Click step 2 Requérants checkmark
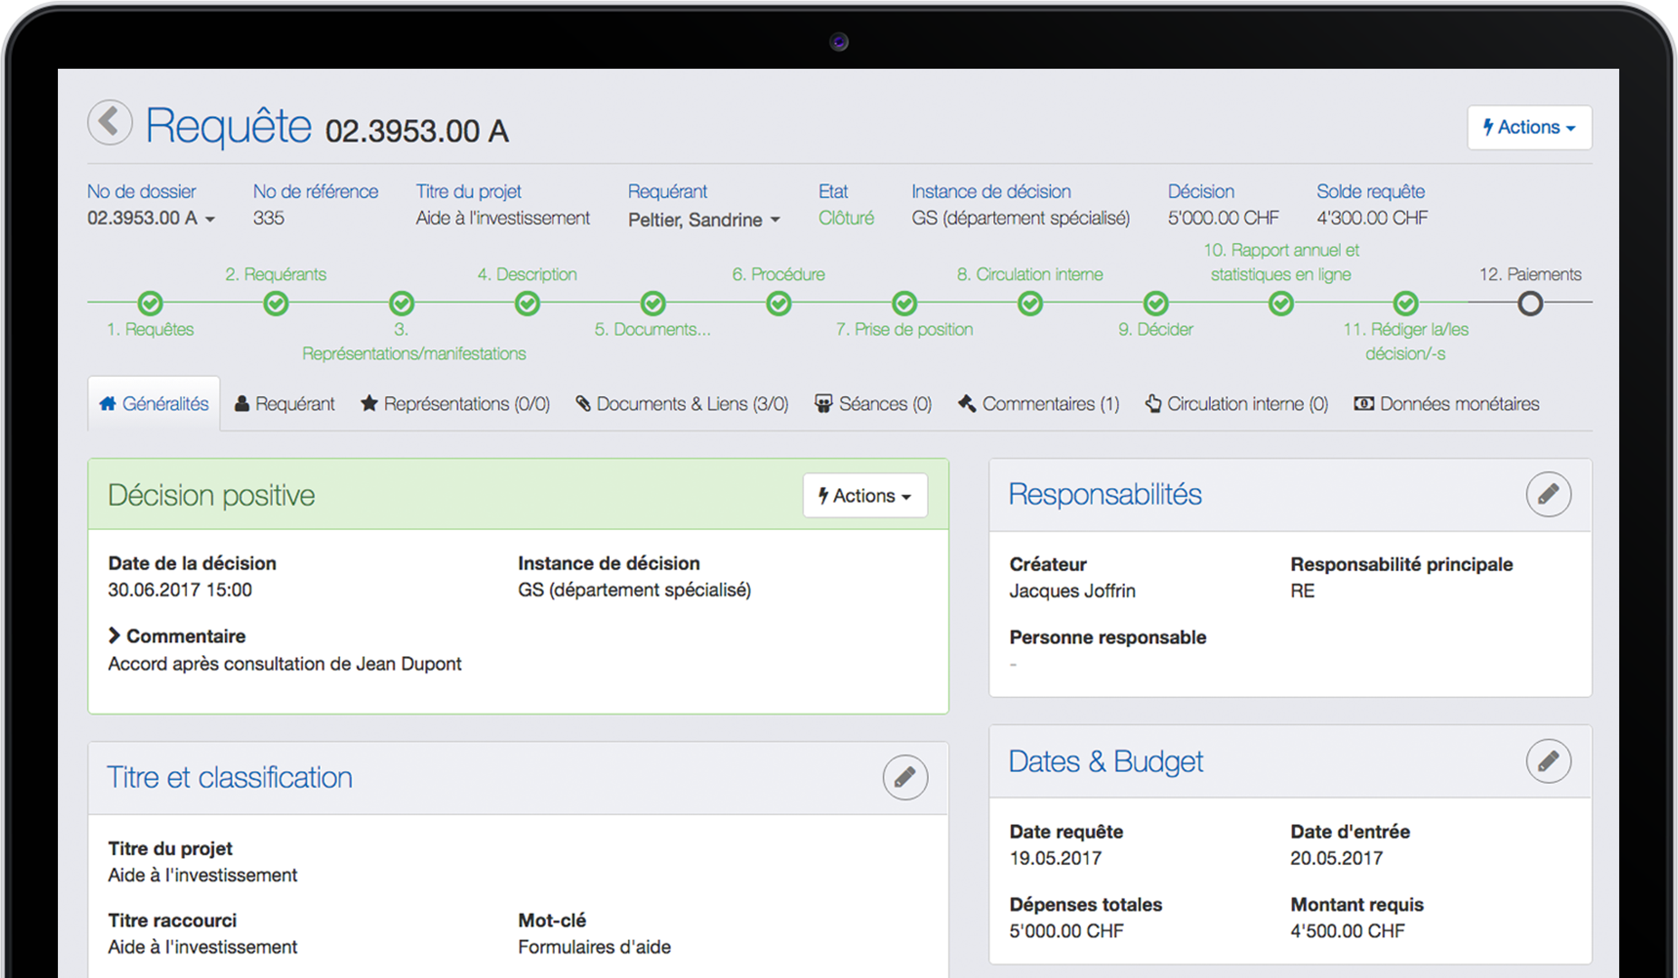Image resolution: width=1678 pixels, height=978 pixels. click(x=276, y=303)
